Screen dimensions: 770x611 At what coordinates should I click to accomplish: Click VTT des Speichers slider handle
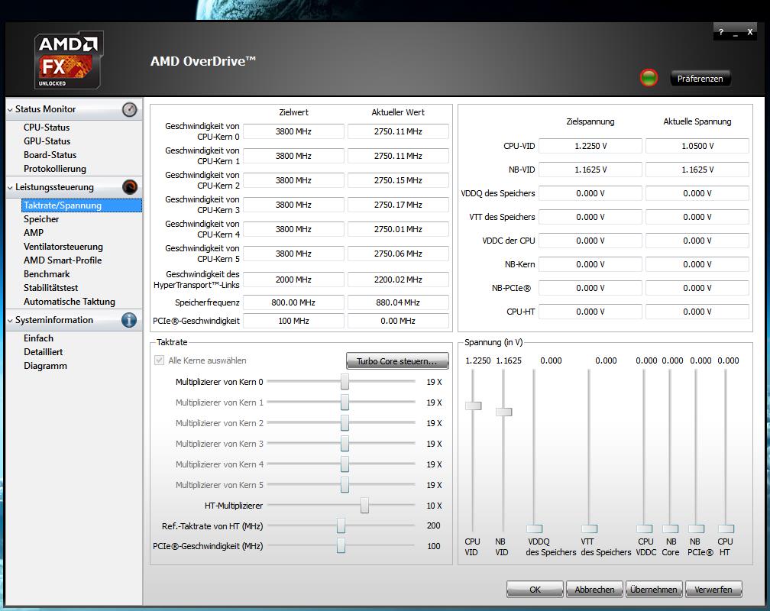pos(589,529)
